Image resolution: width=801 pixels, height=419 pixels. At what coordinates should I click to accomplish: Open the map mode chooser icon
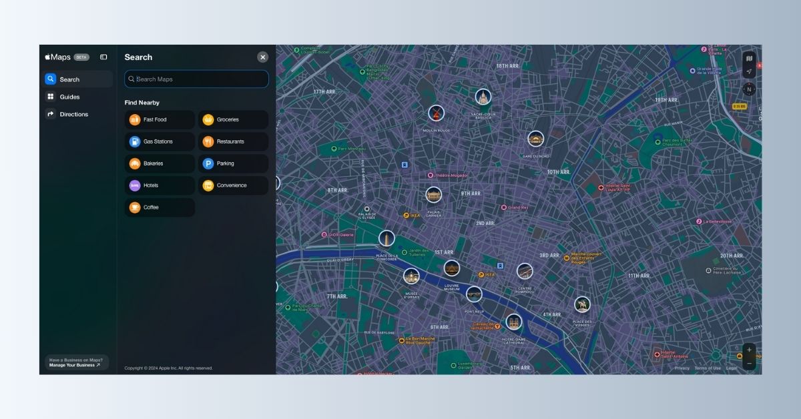pos(749,59)
